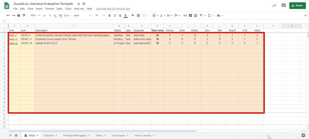Star this spreadsheet document
This screenshot has width=309, height=139.
coord(78,4)
